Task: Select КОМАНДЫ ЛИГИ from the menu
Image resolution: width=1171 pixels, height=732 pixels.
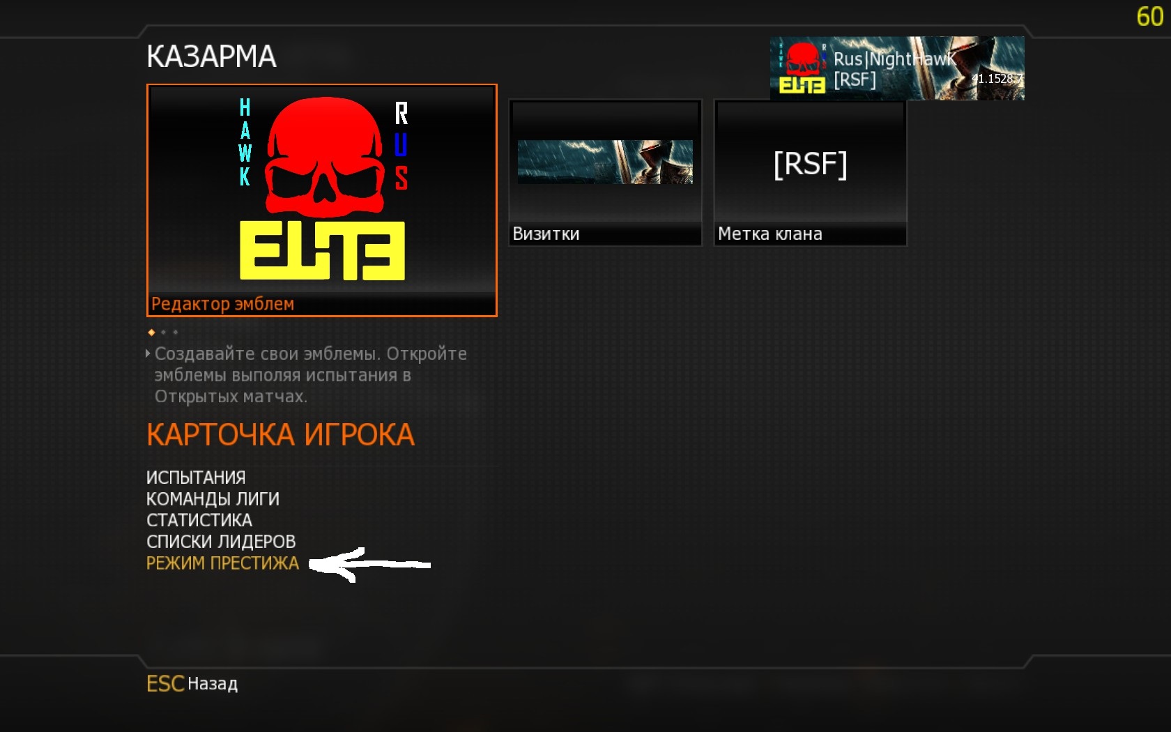Action: coord(213,499)
